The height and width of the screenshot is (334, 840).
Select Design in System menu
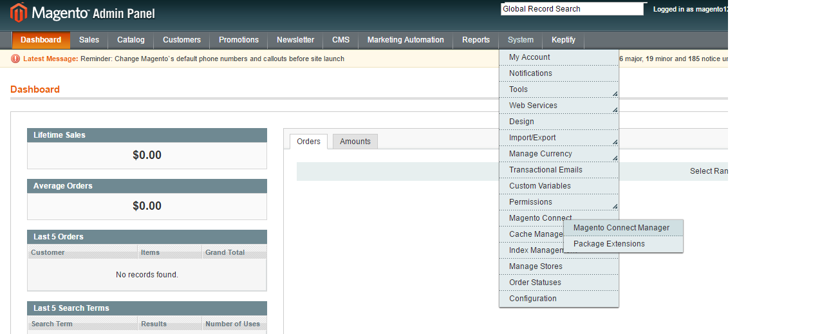[559, 122]
